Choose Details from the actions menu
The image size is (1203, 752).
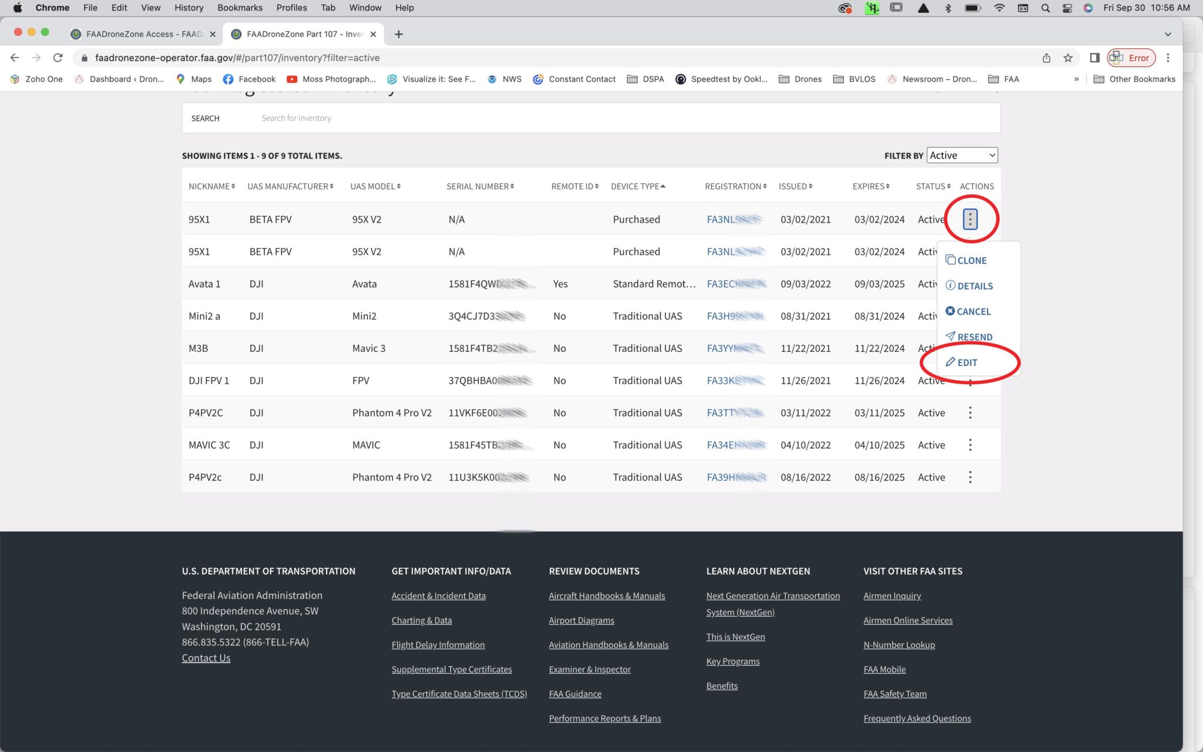969,286
